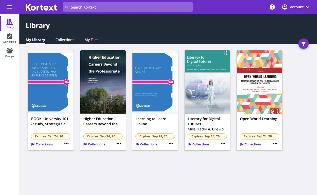Click the expiry badge on Higher Education Careers

[x=103, y=136]
